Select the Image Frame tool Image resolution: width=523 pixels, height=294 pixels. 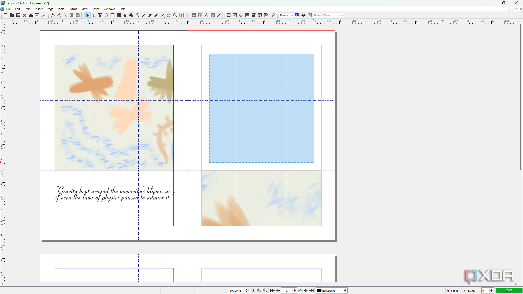click(100, 16)
